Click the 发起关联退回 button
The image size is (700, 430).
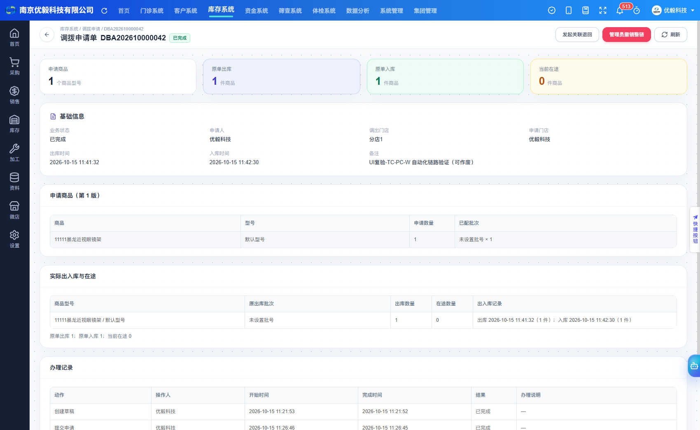[577, 35]
